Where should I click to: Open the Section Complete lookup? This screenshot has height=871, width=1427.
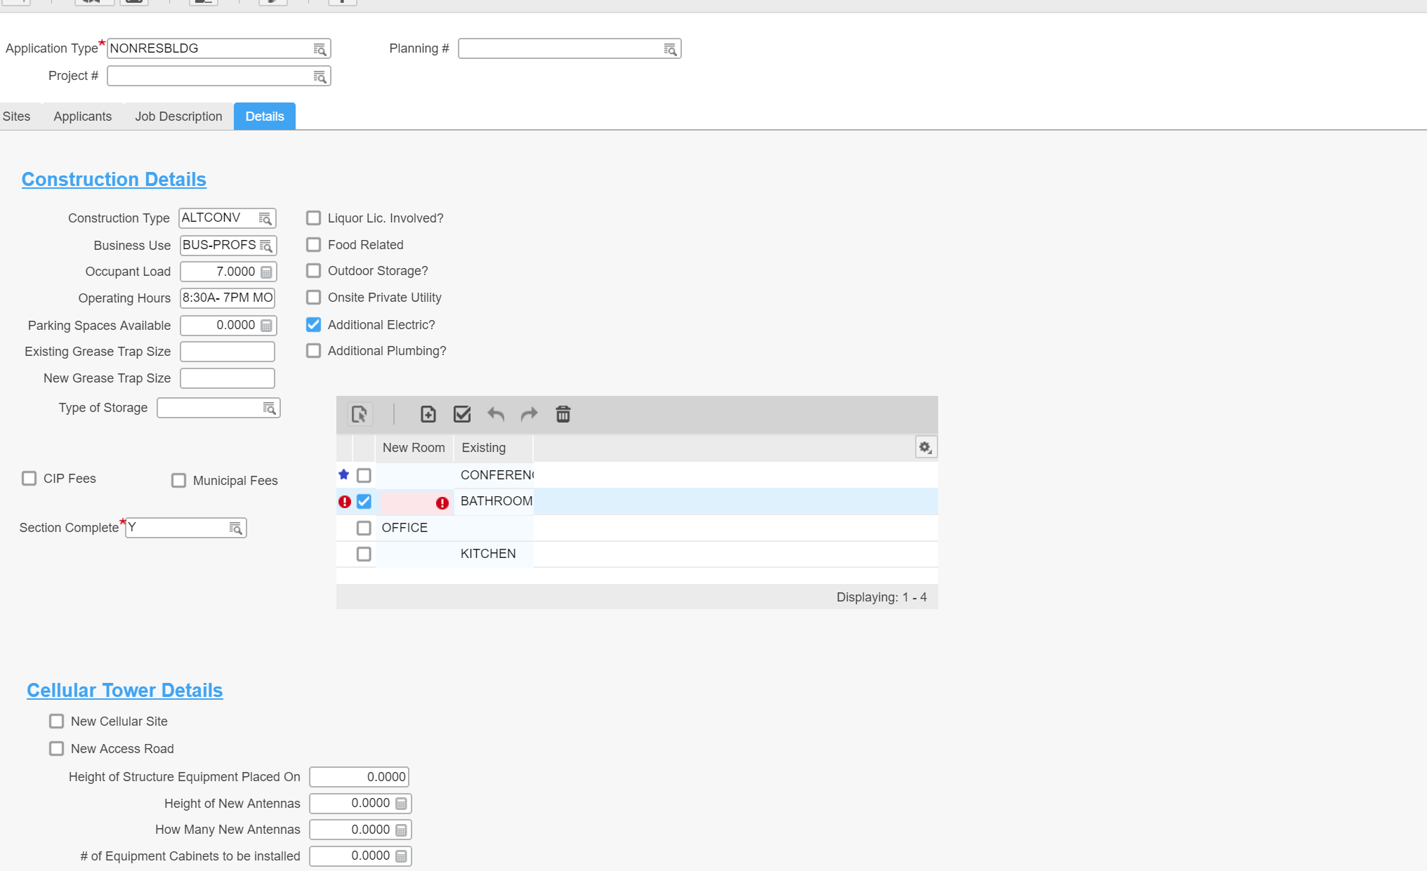click(235, 528)
